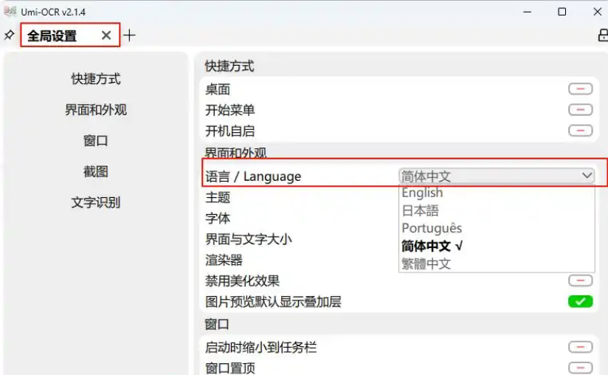This screenshot has height=375, width=608.
Task: Close the Umi-OCR window
Action: [x=598, y=12]
